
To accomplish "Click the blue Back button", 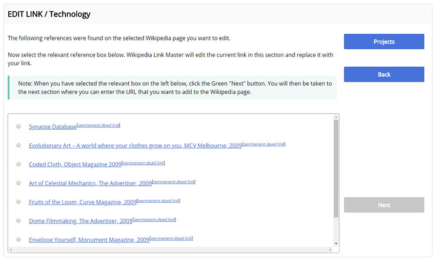I will tap(384, 74).
